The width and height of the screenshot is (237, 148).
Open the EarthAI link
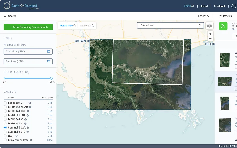tap(189, 6)
